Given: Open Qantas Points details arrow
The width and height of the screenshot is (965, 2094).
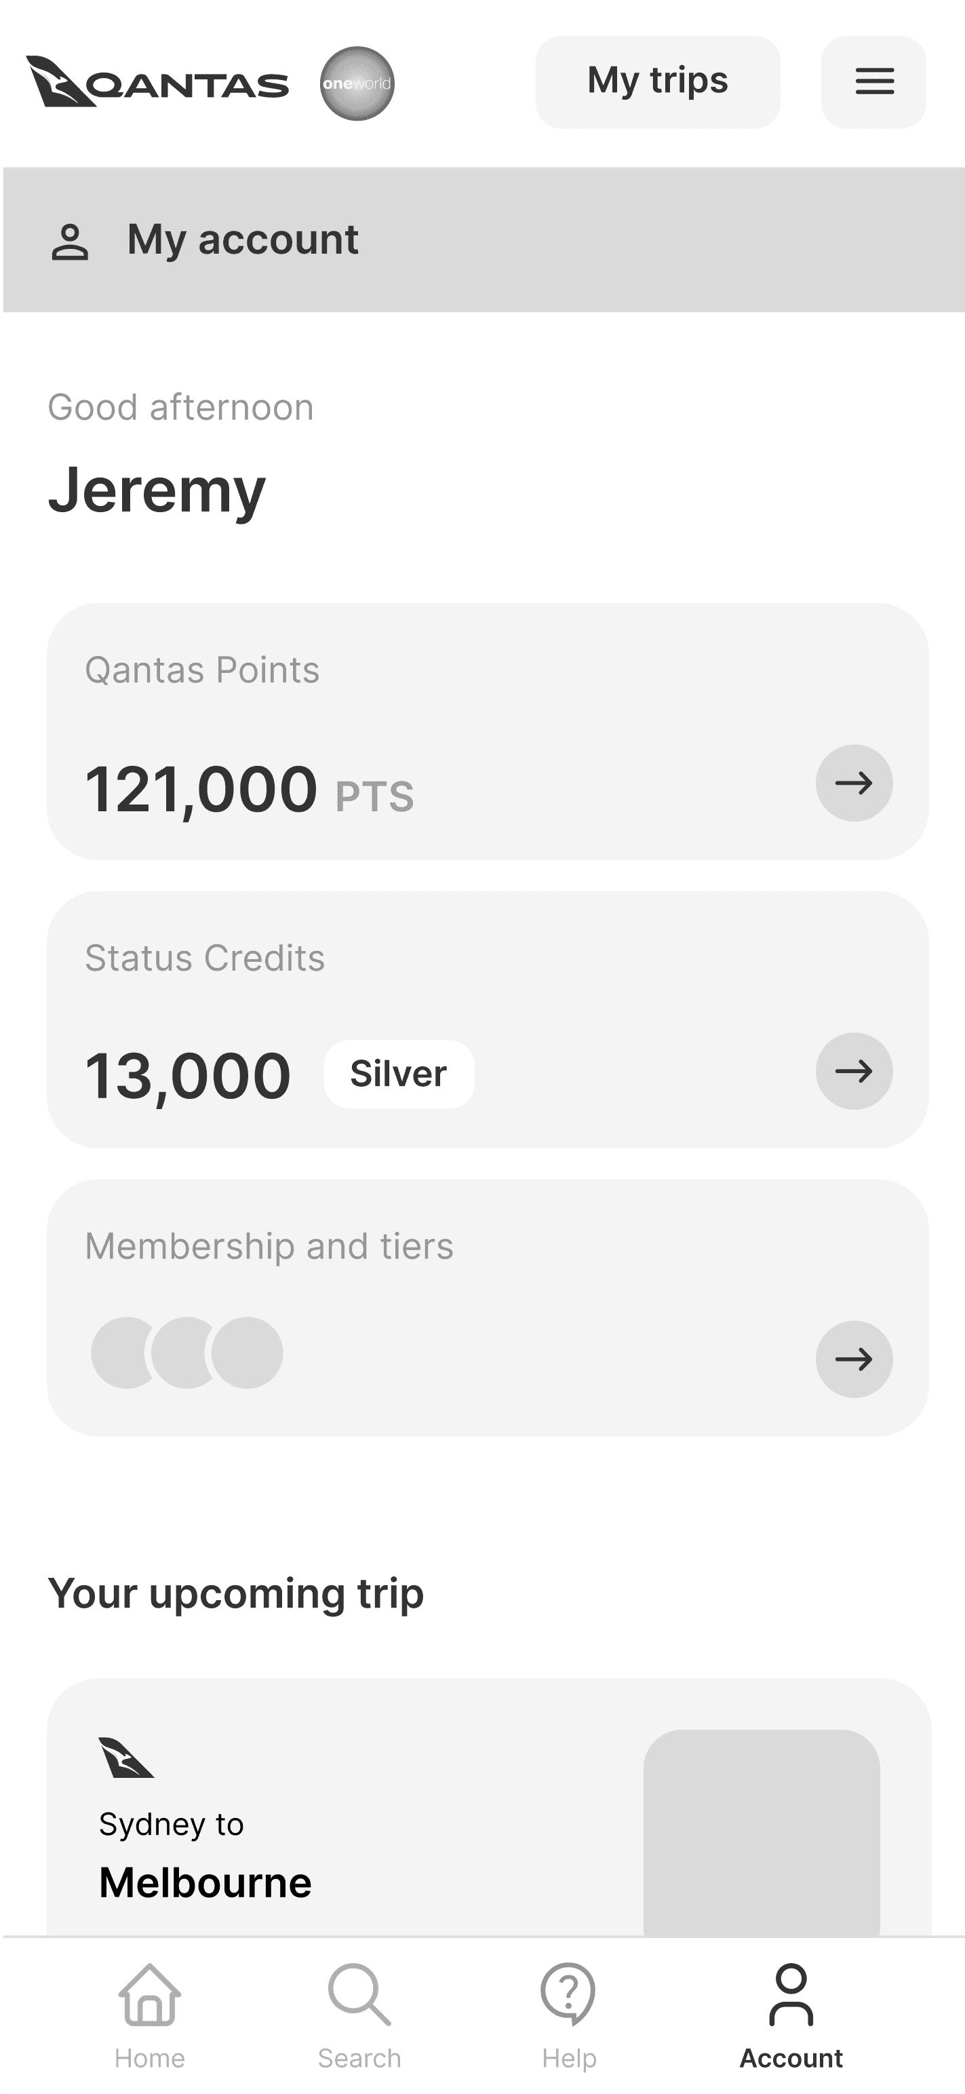Looking at the screenshot, I should (854, 783).
